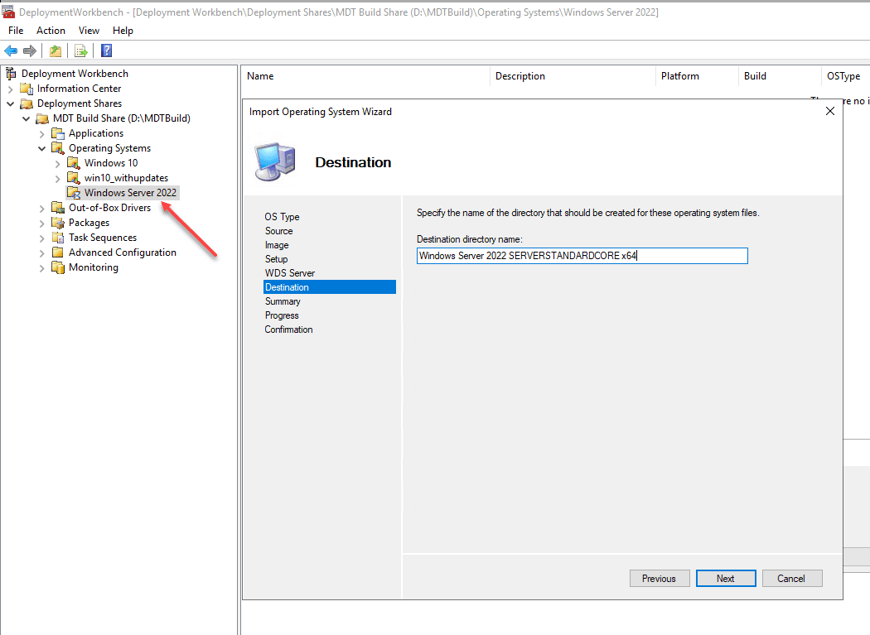Viewport: 870px width, 635px height.
Task: Click the Operating Systems folder icon
Action: [x=58, y=148]
